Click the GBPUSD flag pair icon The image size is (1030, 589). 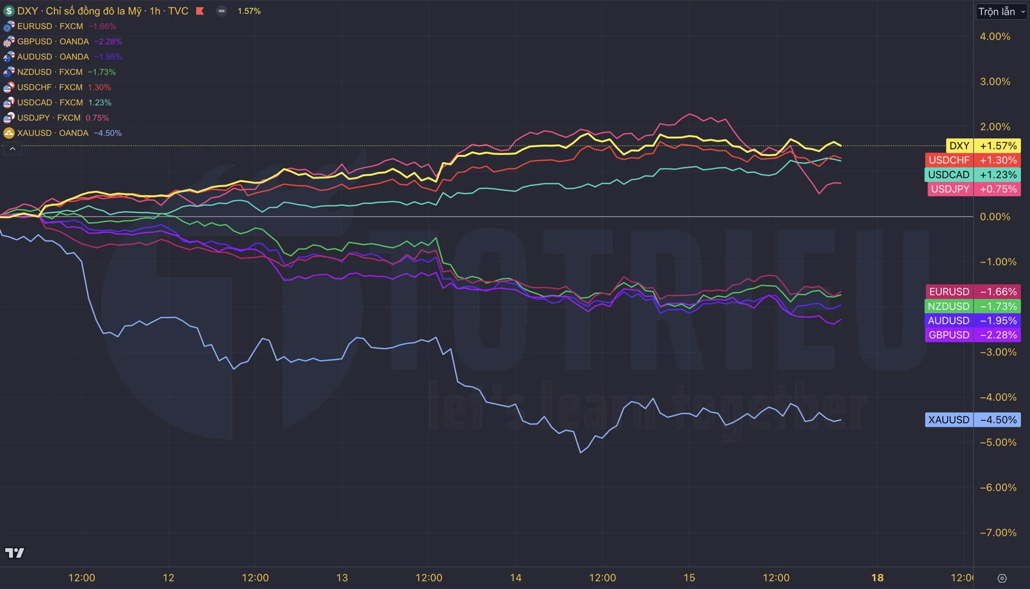(8, 42)
